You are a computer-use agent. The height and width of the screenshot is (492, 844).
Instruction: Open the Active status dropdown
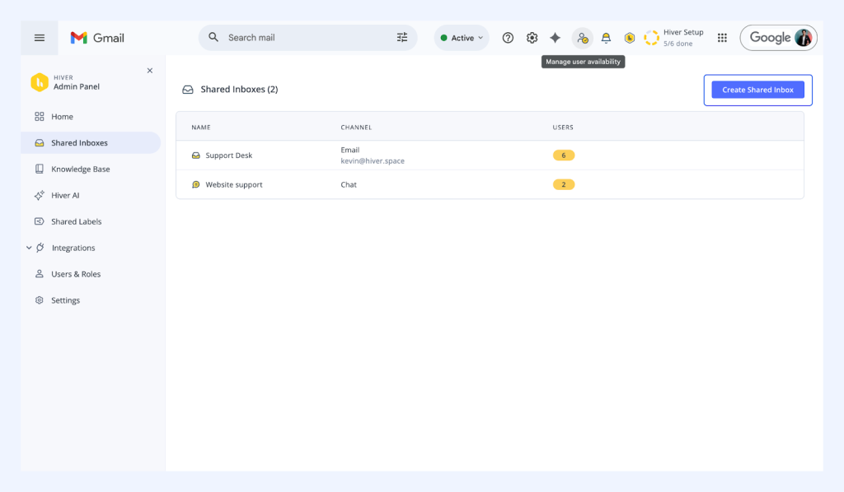(x=462, y=38)
